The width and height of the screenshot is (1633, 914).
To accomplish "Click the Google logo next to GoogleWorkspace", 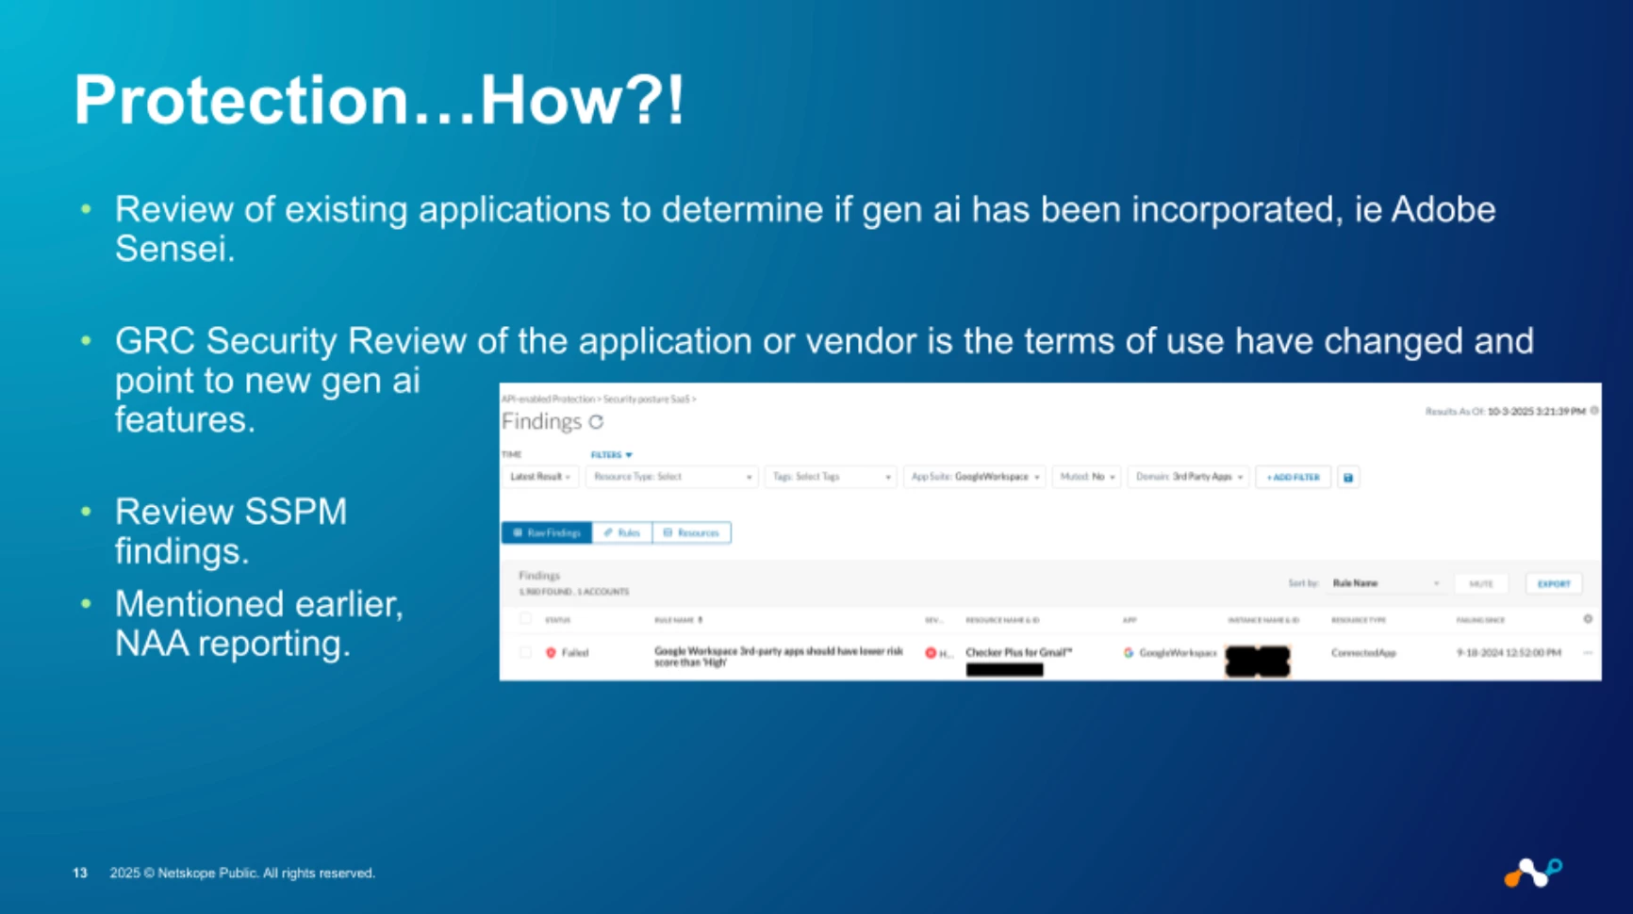I will point(1129,652).
